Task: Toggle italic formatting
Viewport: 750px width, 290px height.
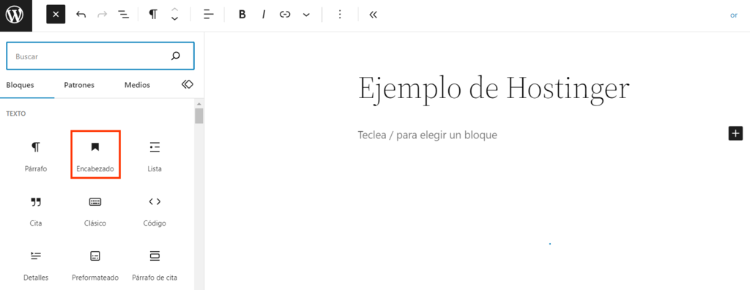Action: point(264,15)
